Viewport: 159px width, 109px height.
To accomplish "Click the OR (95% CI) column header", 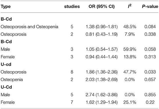I will point(102,7).
